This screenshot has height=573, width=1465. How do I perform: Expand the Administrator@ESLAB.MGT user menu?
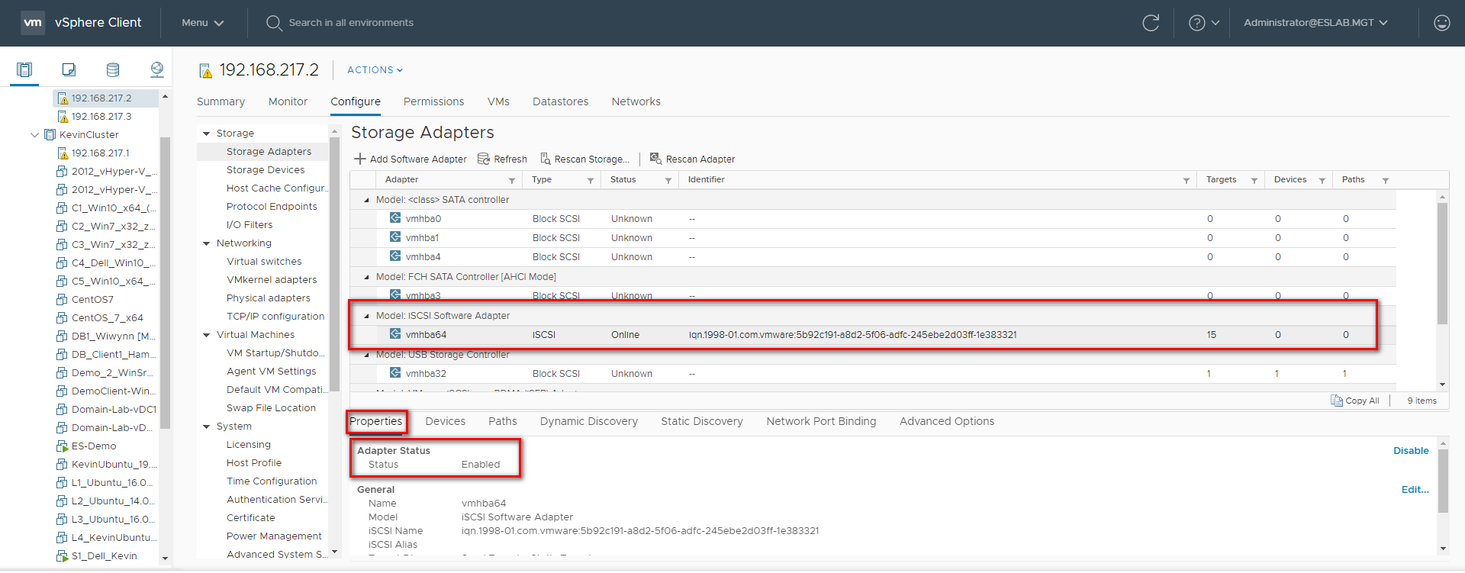tap(1315, 23)
